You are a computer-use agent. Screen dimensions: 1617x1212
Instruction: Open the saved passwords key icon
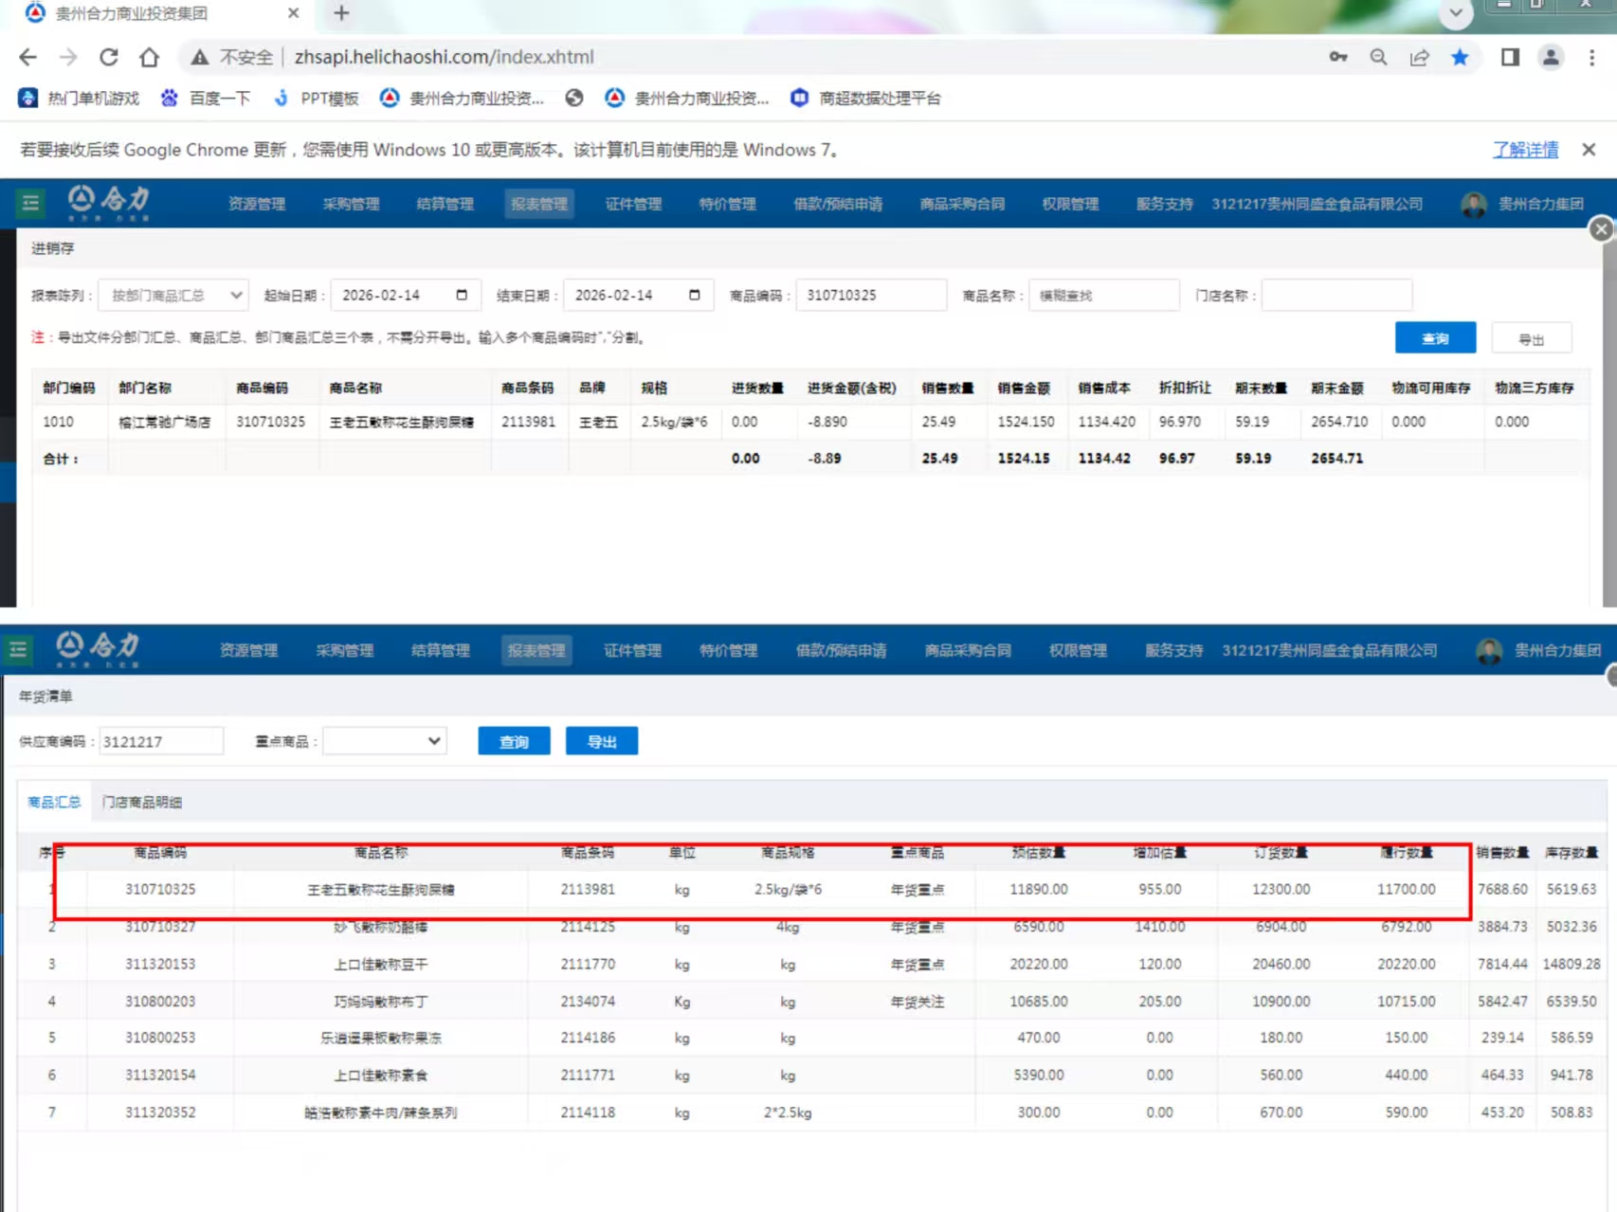click(x=1337, y=57)
